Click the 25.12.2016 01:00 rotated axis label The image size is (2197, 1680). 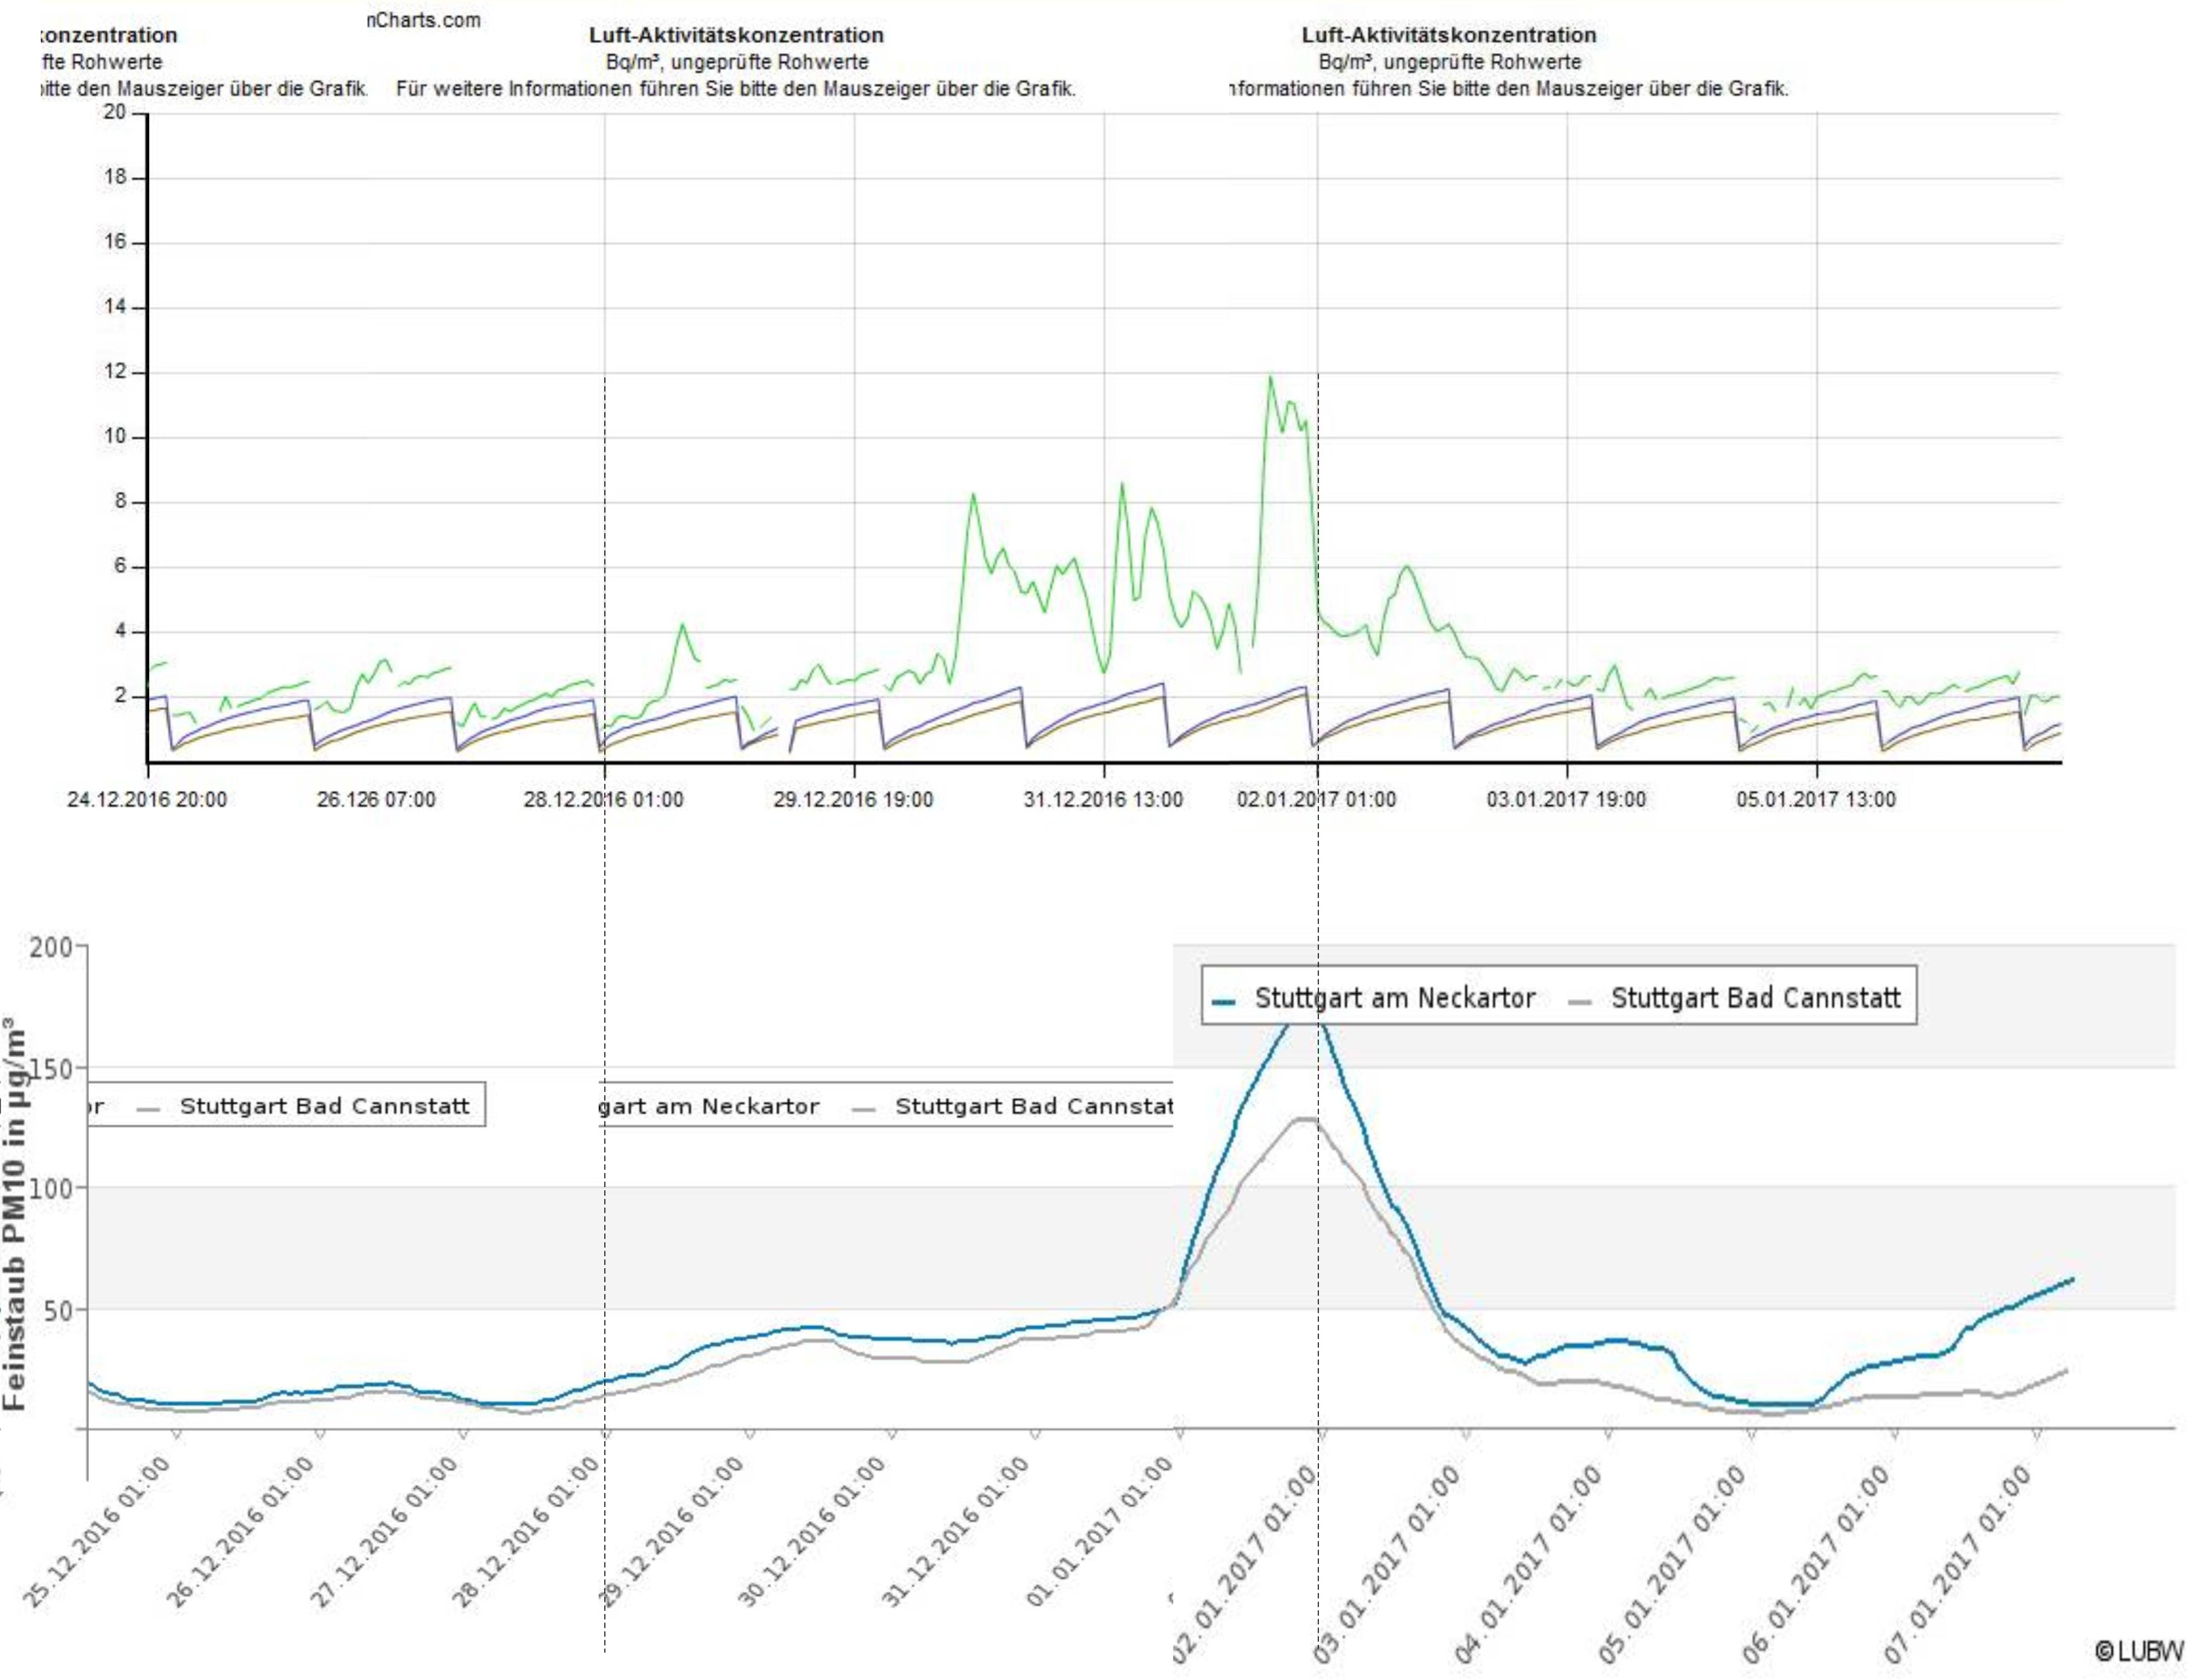[98, 1532]
